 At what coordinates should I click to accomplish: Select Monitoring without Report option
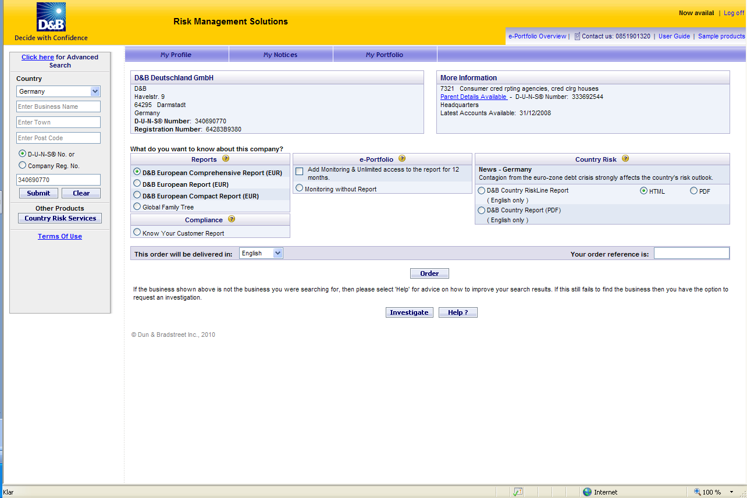tap(300, 188)
